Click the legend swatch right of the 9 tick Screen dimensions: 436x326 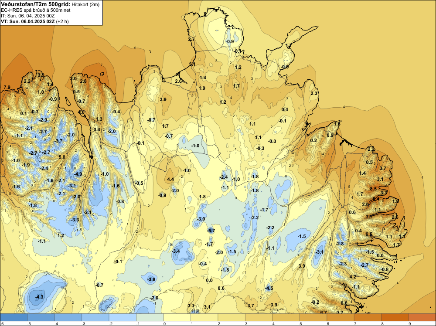tap(422, 317)
